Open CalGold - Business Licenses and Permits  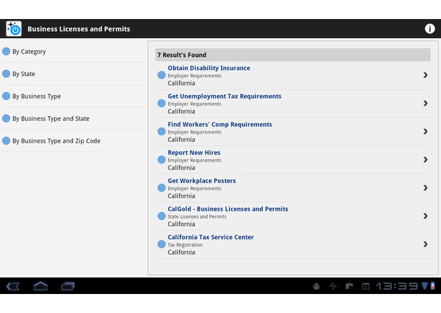(x=293, y=216)
